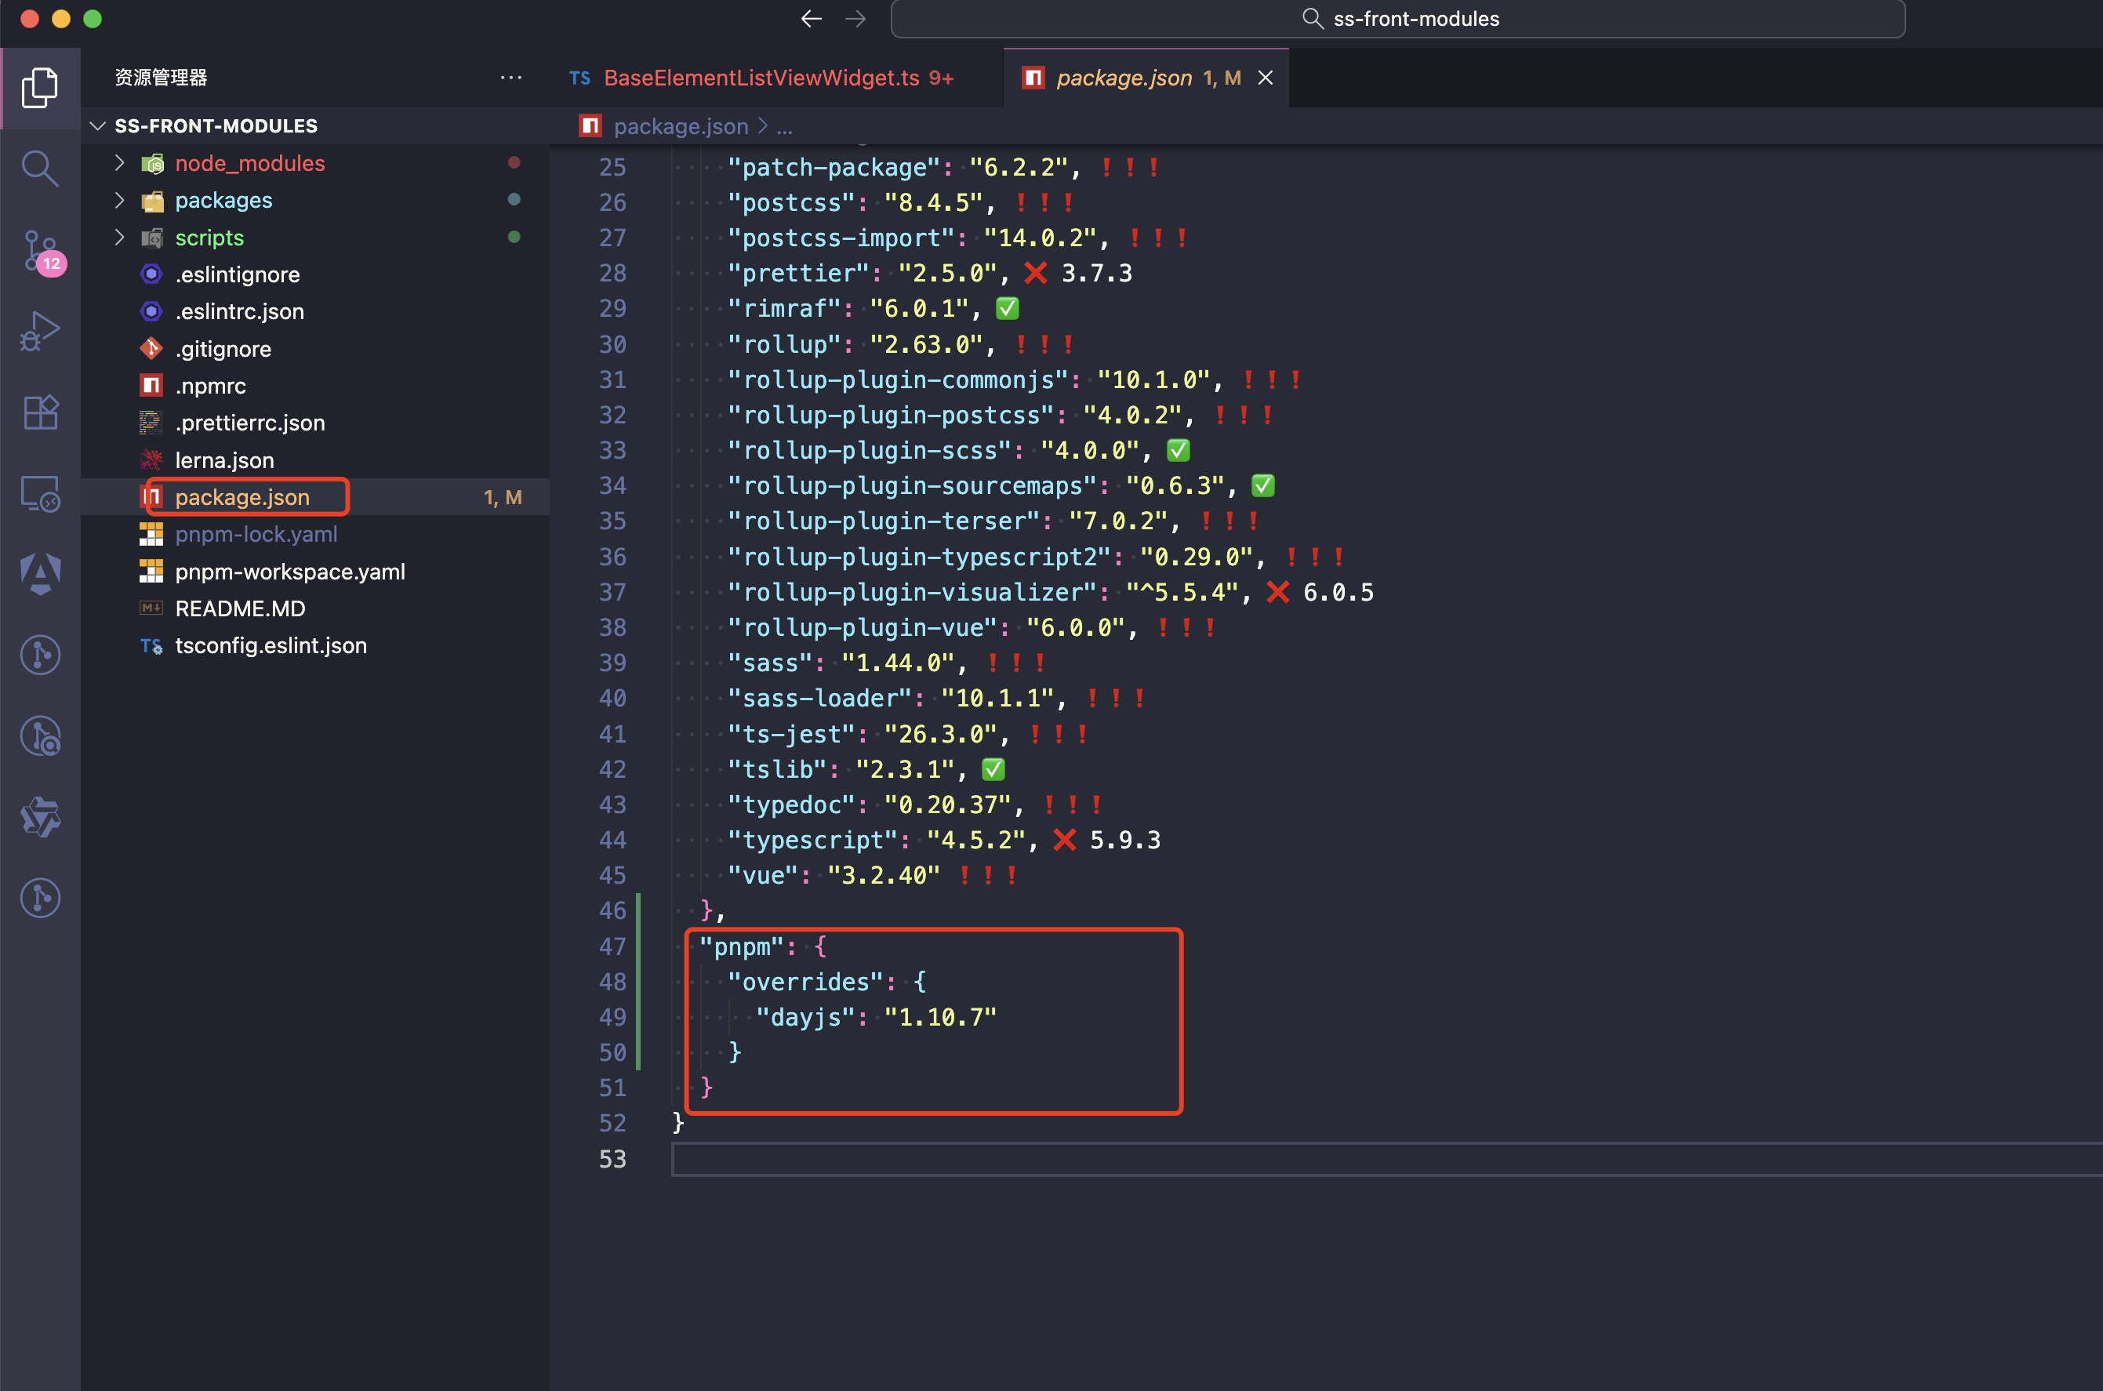This screenshot has width=2103, height=1391.
Task: Click the navigate forward arrow
Action: pyautogui.click(x=855, y=19)
